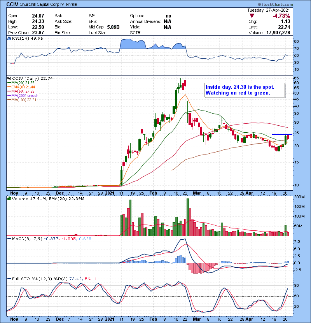Click the Low value 22.50
The image size is (311, 323).
click(38, 27)
